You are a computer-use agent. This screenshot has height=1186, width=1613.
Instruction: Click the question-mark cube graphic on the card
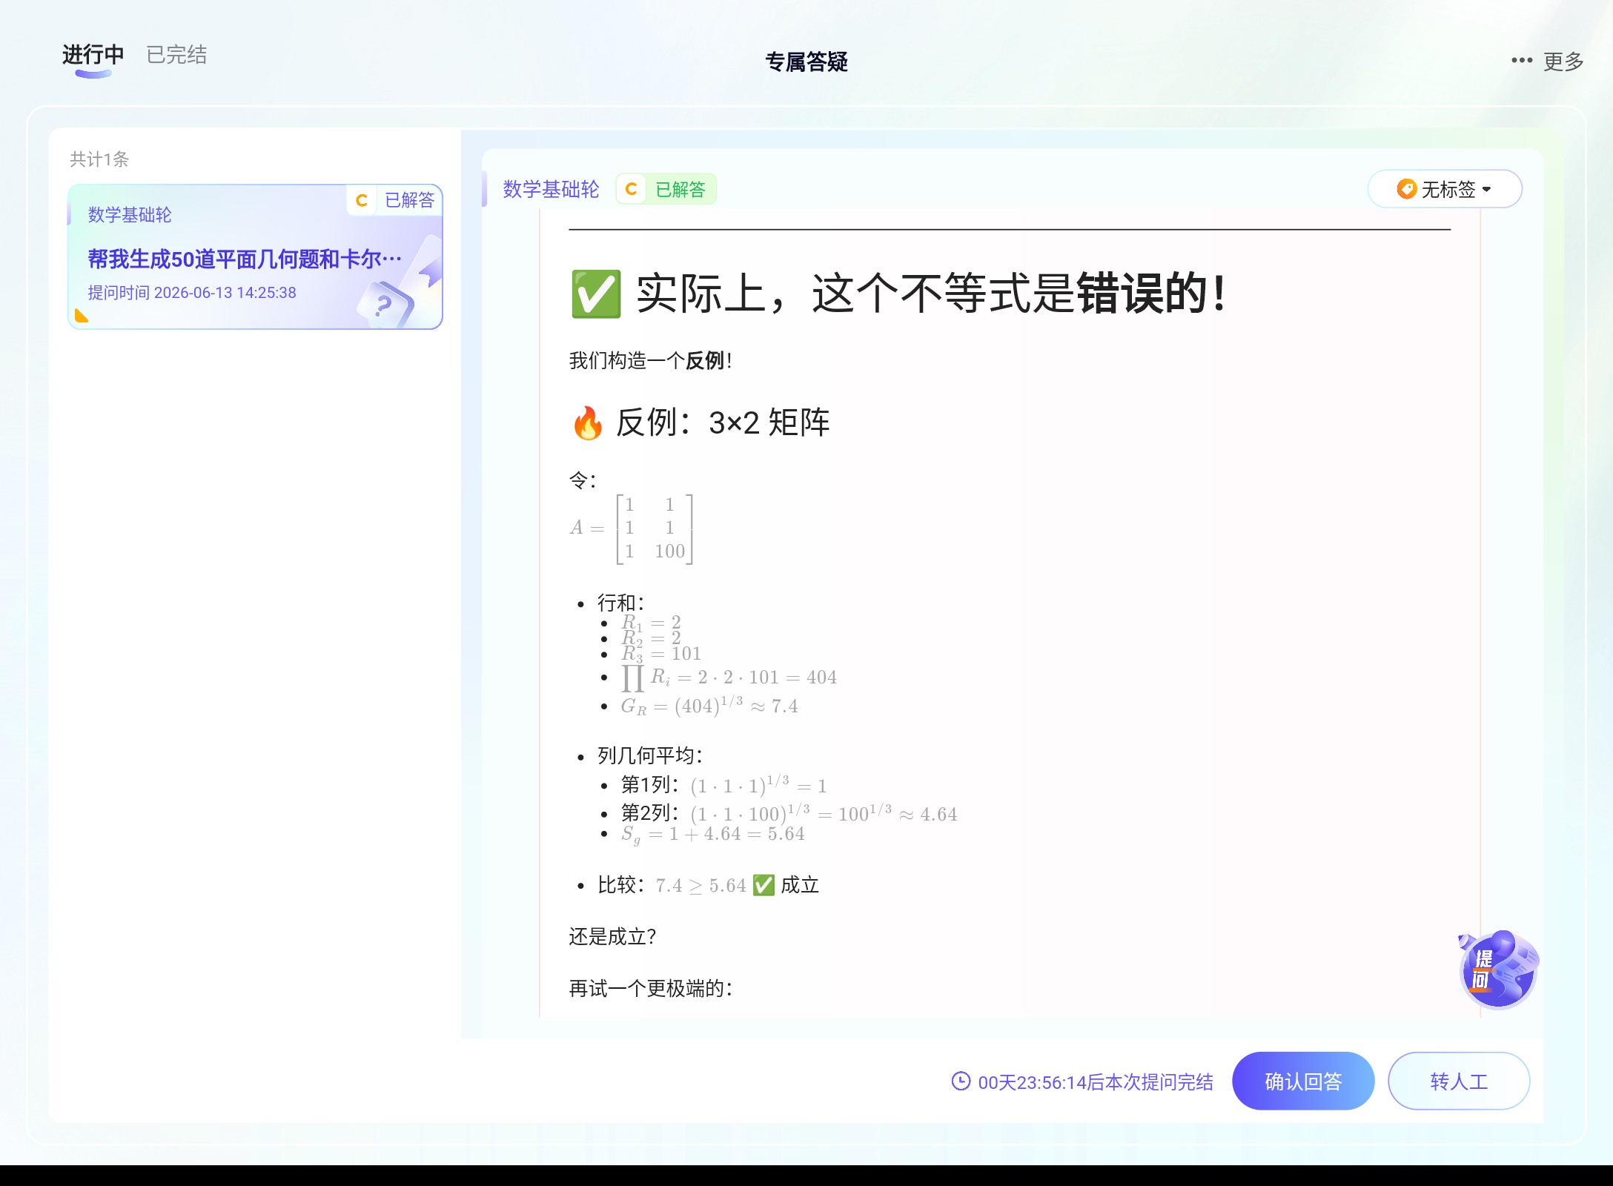(x=385, y=304)
